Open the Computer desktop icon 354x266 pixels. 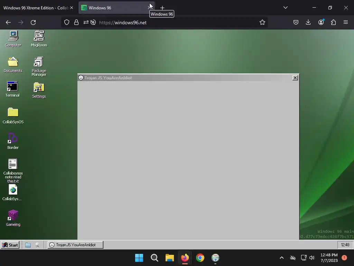13,38
